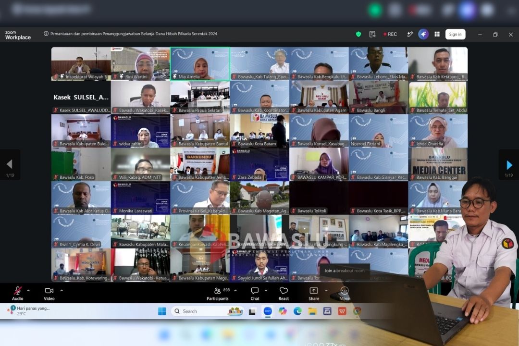Click the meeting title text in header
519x346 pixels.
pos(134,34)
